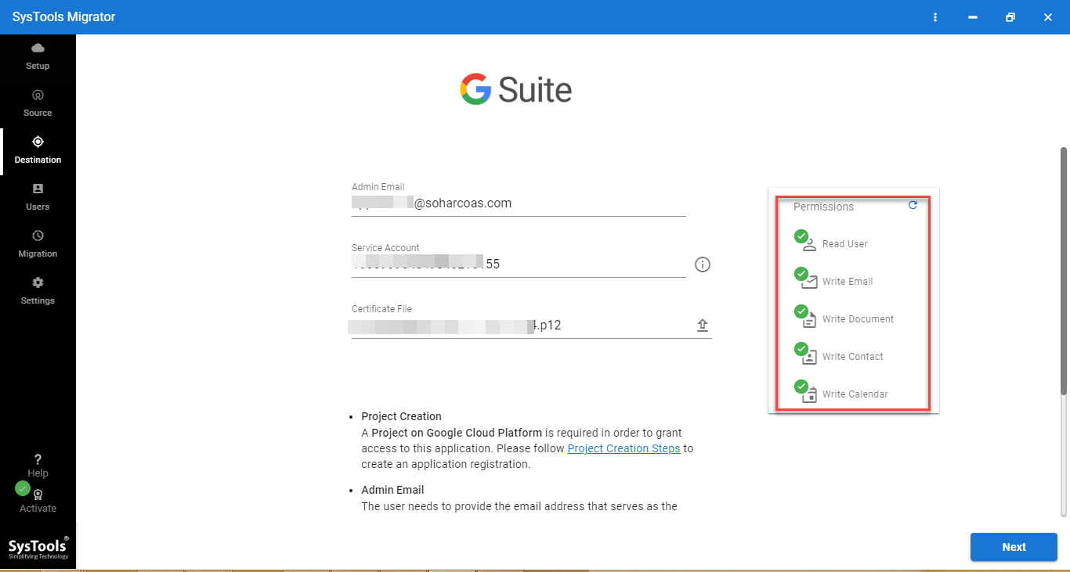The image size is (1070, 572).
Task: Restore down the application window
Action: (x=1010, y=17)
